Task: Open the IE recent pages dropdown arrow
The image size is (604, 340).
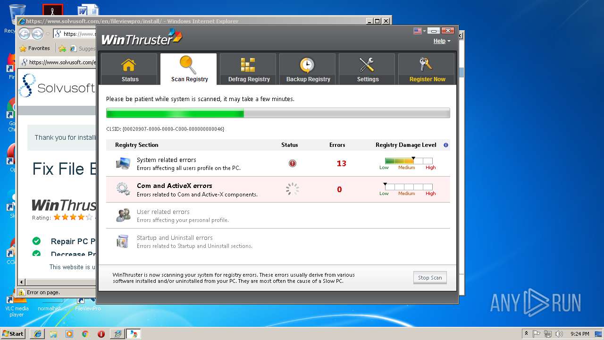Action: [48, 34]
